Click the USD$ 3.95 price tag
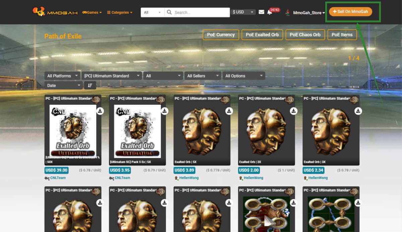This screenshot has height=232, width=402. (120, 170)
